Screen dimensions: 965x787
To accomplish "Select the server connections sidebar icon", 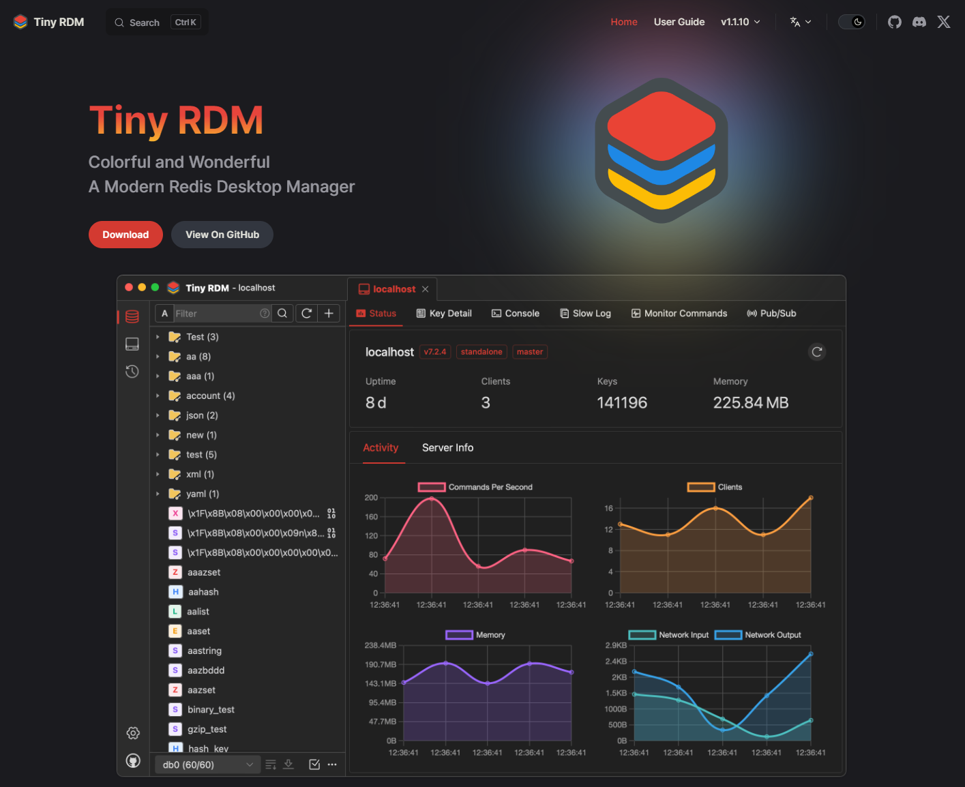I will click(x=132, y=344).
